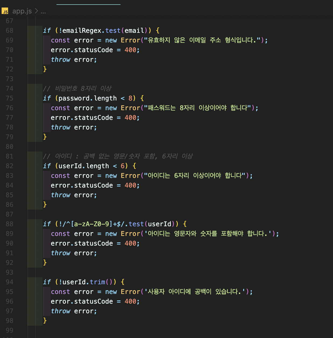Click password.length on line 75

[x=88, y=98]
